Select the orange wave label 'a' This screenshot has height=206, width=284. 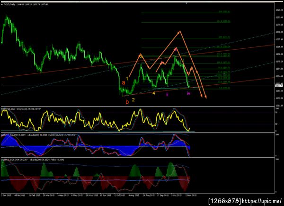(x=124, y=83)
